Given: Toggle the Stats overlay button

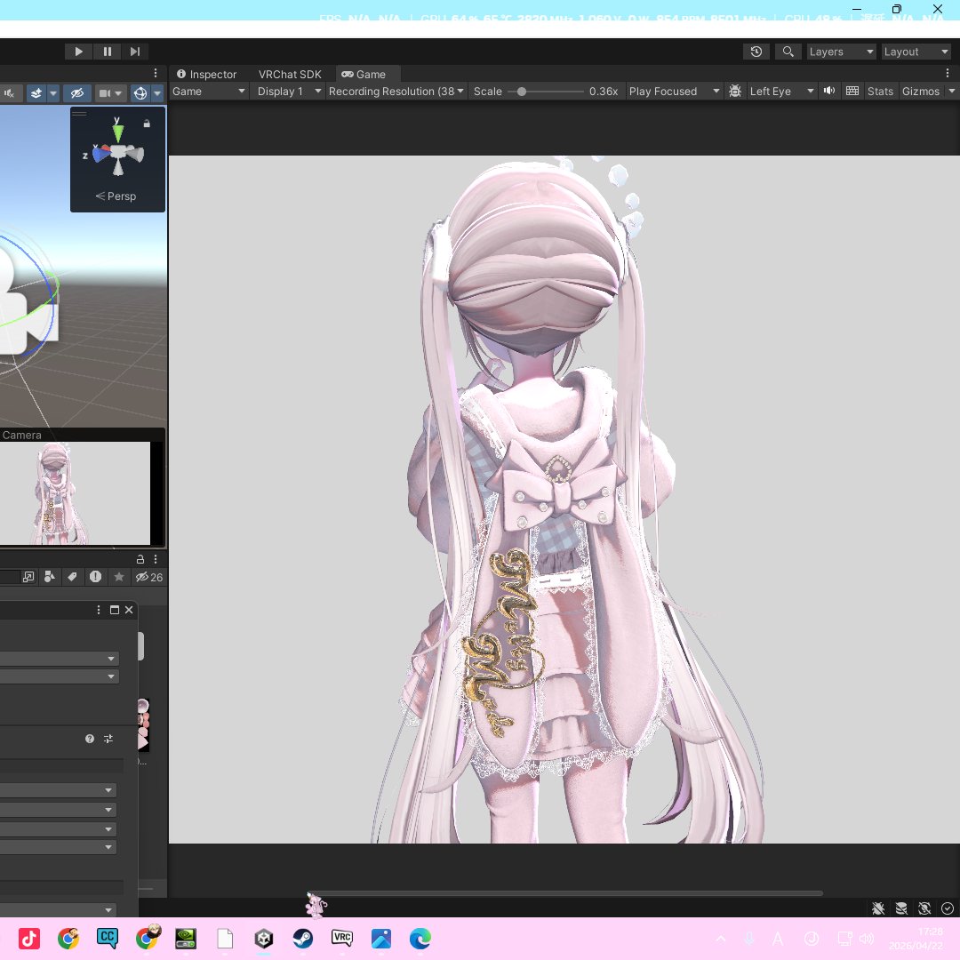Looking at the screenshot, I should [x=880, y=92].
